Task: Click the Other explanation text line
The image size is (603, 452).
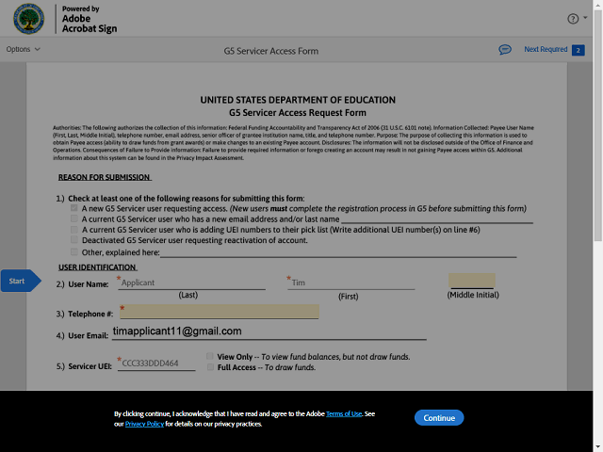Action: (338, 253)
